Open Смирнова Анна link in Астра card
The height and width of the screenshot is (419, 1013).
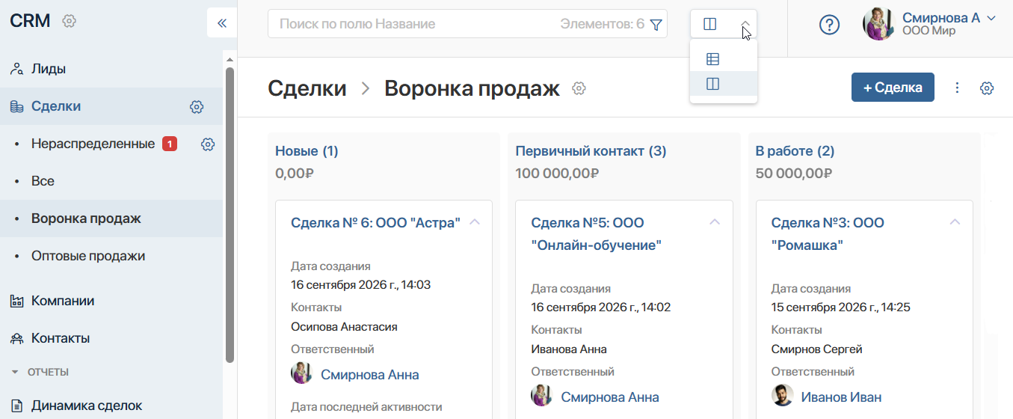click(369, 375)
